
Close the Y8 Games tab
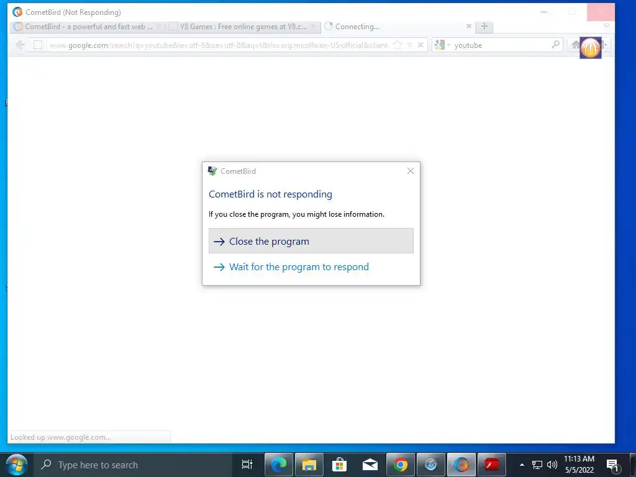[313, 26]
